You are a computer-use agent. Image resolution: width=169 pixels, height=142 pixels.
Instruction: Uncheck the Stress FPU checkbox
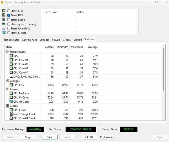pyautogui.click(x=9, y=15)
